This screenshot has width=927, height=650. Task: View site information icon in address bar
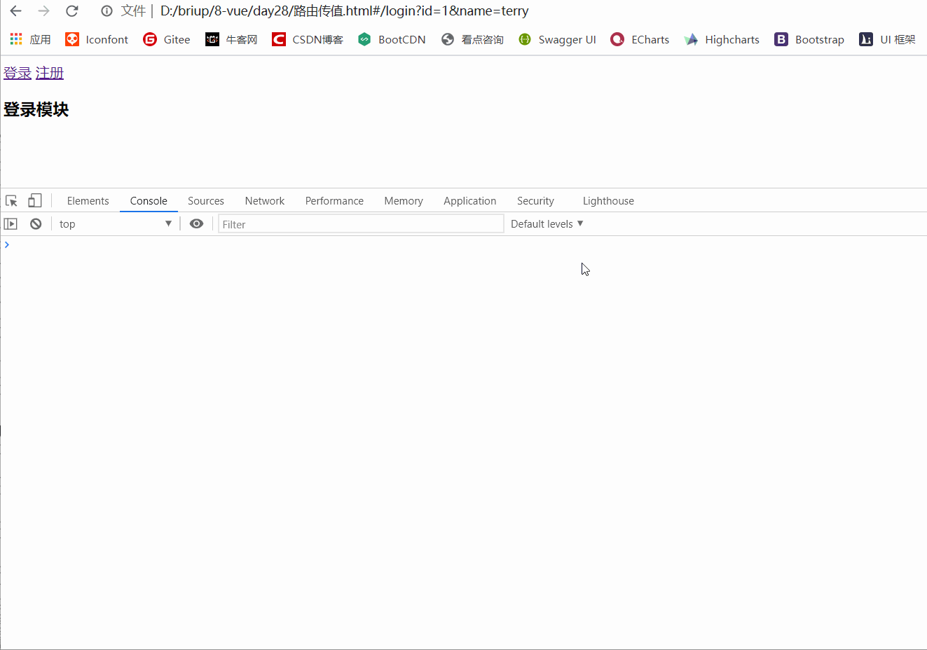point(107,11)
